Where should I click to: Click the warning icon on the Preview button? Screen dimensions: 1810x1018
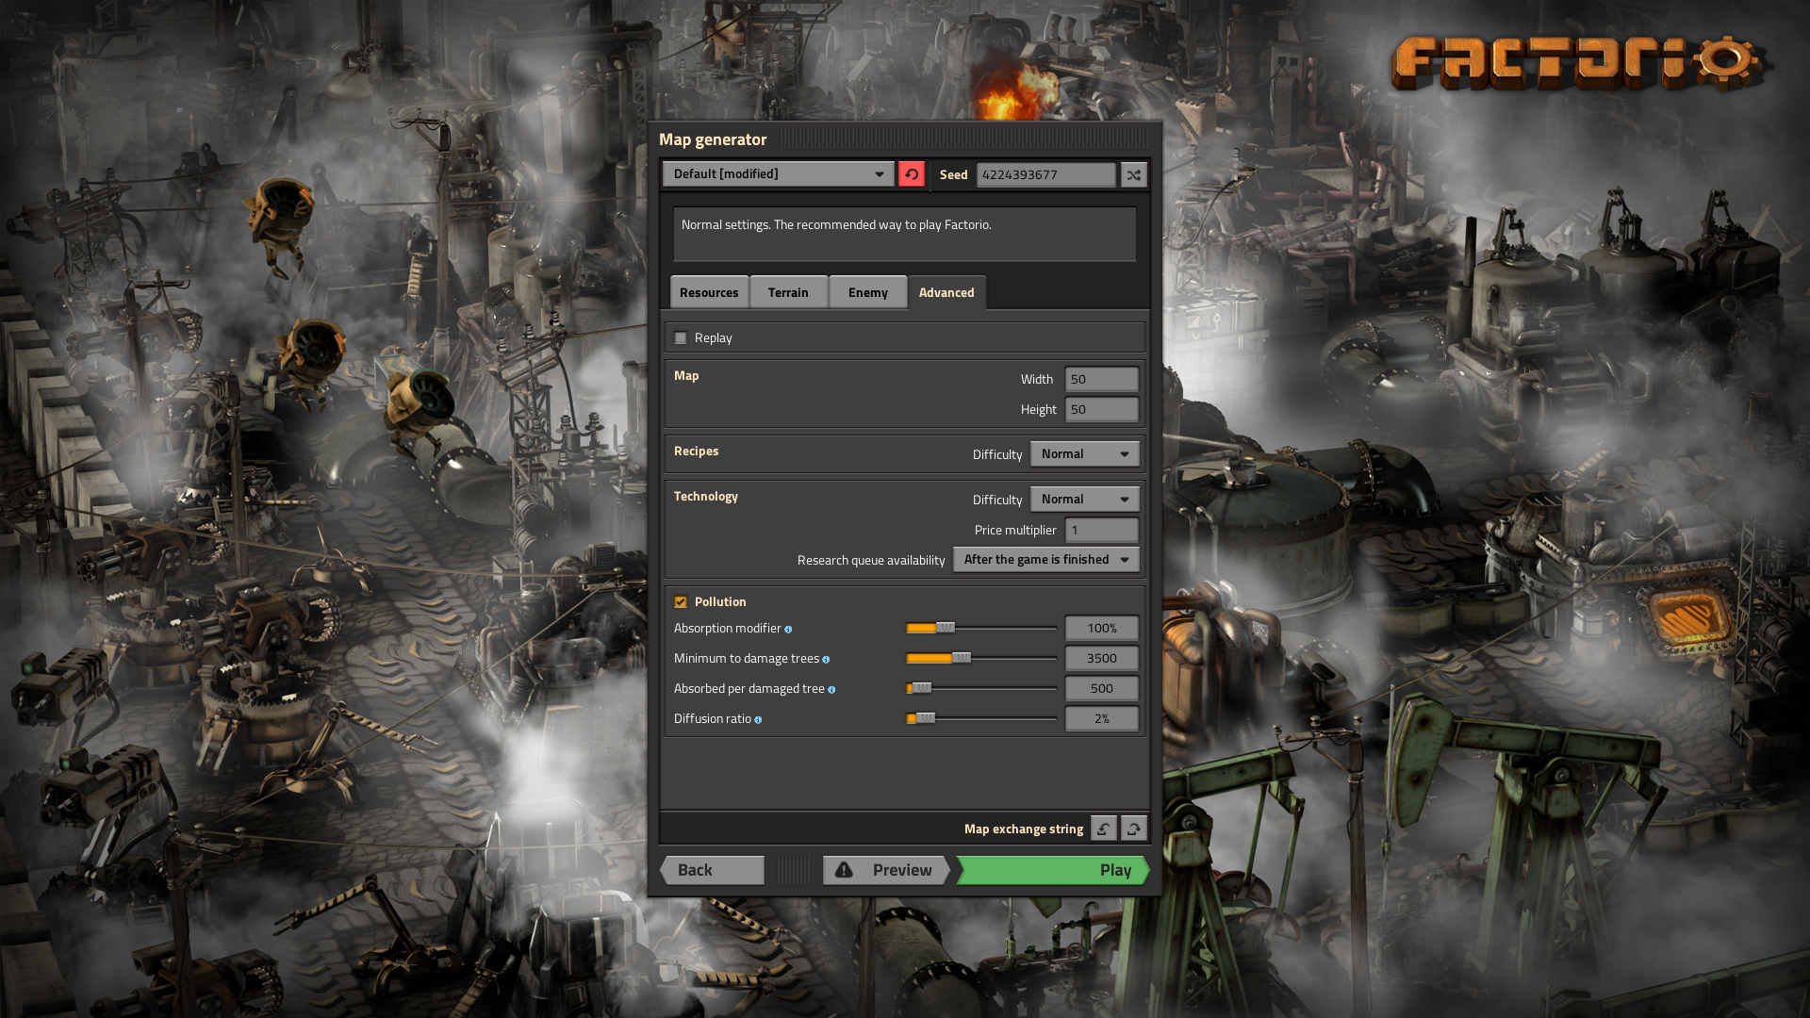coord(844,870)
